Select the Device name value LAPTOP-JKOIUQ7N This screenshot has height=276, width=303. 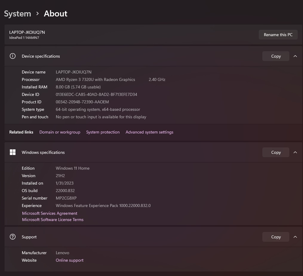(74, 72)
